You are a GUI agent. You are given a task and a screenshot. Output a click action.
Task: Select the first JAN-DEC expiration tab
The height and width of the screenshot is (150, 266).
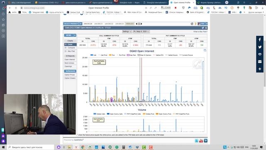[x=88, y=24]
